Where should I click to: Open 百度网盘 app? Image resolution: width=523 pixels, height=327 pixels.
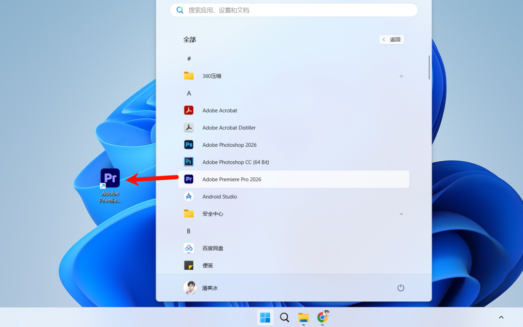pyautogui.click(x=213, y=248)
